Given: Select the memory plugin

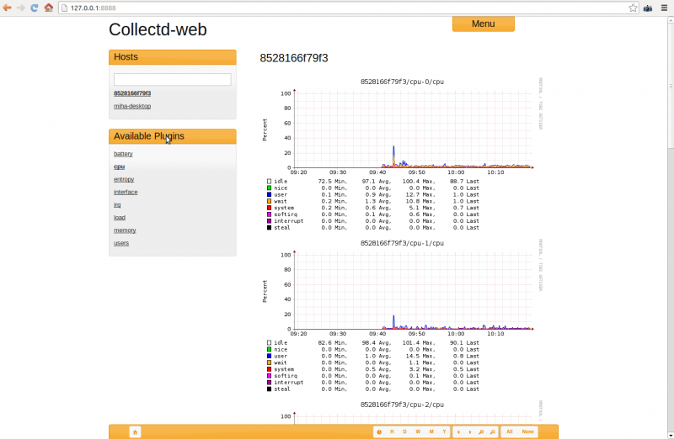Looking at the screenshot, I should click(x=125, y=230).
